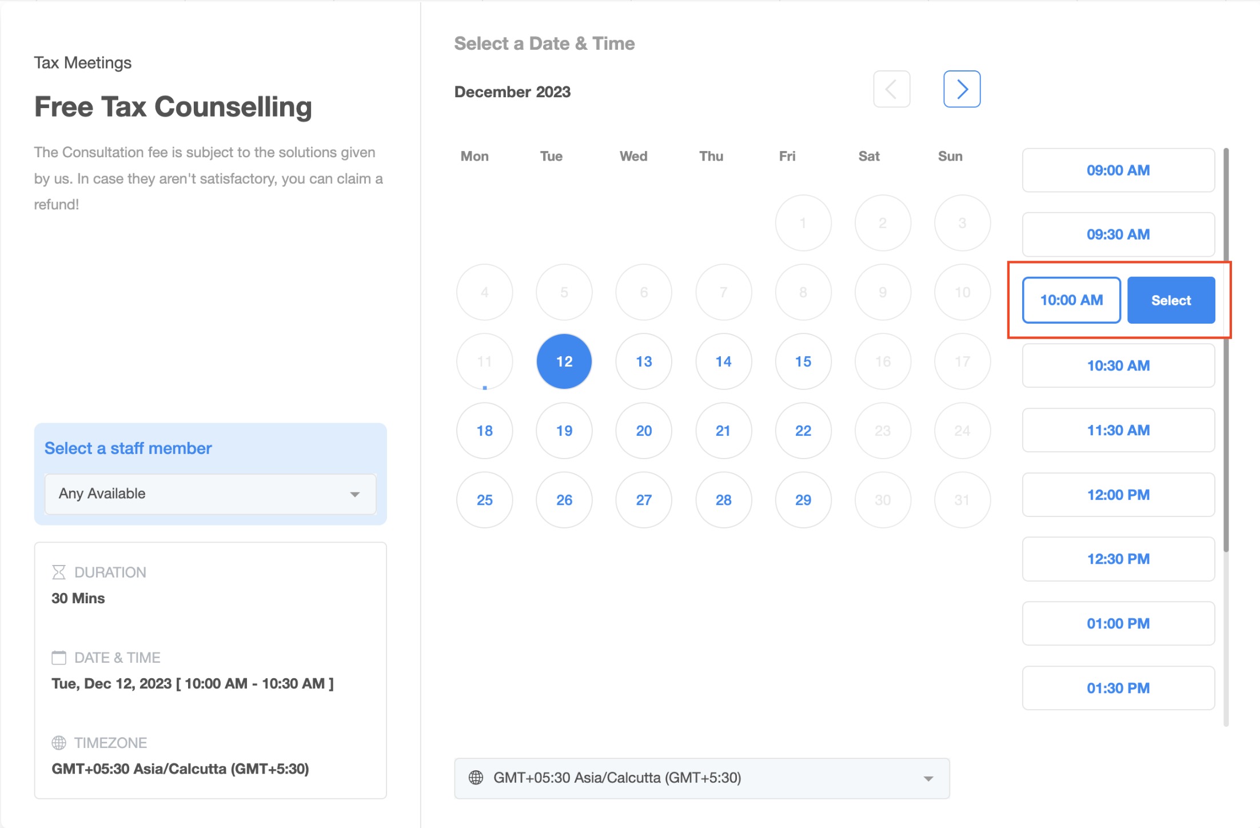Click the globe icon in timezone selector

tap(476, 778)
